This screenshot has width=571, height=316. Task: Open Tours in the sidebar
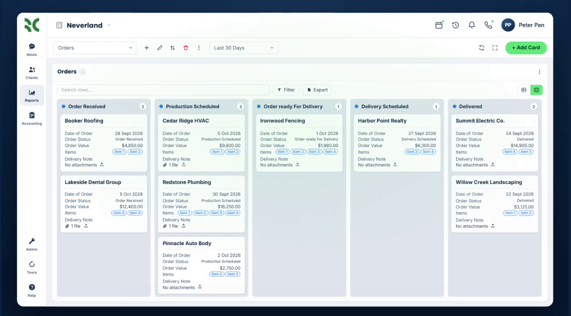[x=32, y=267]
